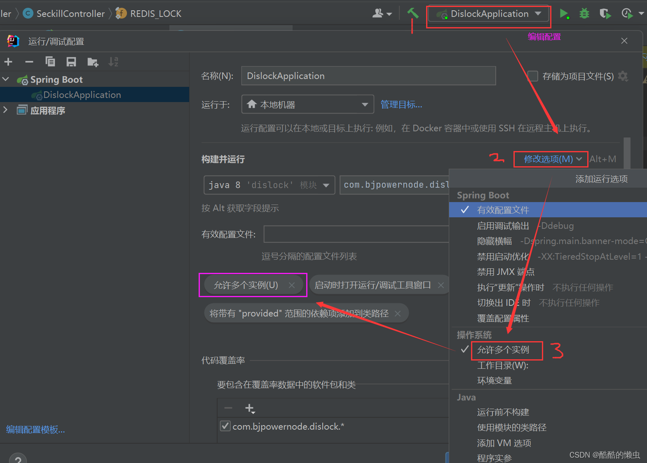
Task: Click the dialog vertical scrollbar
Action: (627, 153)
